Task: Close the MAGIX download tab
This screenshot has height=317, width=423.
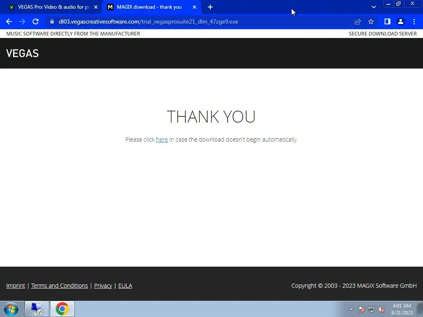Action: 195,7
